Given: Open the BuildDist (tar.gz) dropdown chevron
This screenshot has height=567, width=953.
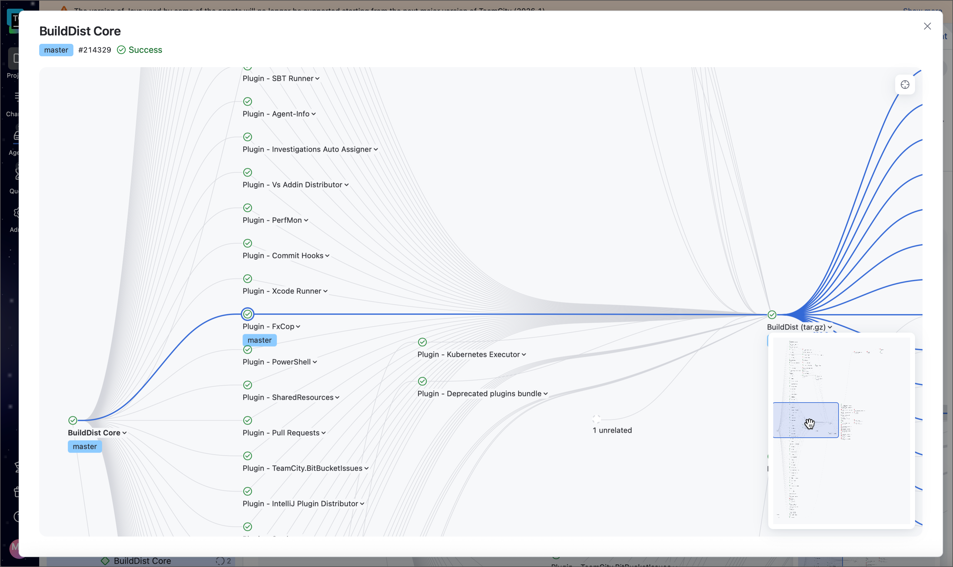Looking at the screenshot, I should 830,327.
